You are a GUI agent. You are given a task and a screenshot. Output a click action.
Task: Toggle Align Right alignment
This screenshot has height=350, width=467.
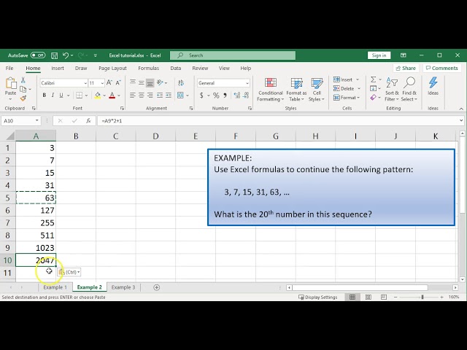tap(150, 96)
